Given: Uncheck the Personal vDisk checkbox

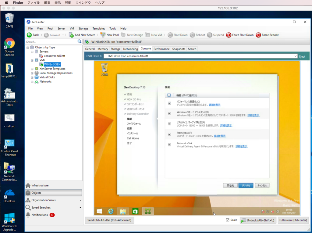Looking at the screenshot, I should [169, 145].
